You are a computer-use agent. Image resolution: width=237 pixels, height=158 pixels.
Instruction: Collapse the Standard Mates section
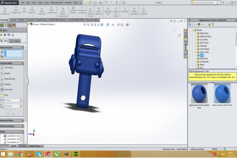[x=23, y=63]
